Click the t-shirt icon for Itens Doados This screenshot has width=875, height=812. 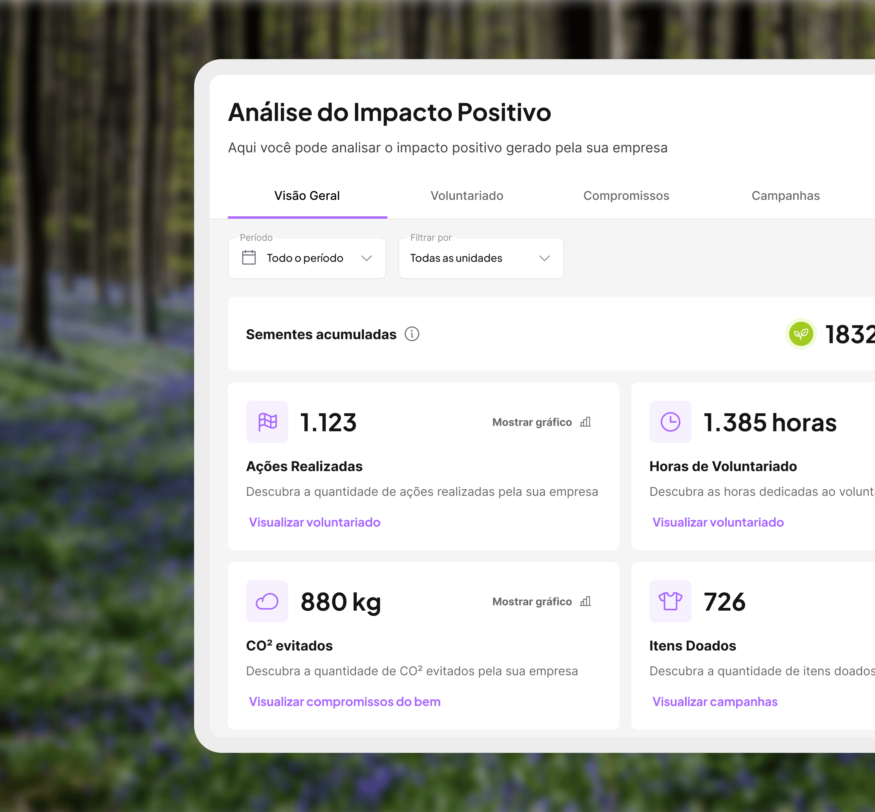tap(670, 601)
